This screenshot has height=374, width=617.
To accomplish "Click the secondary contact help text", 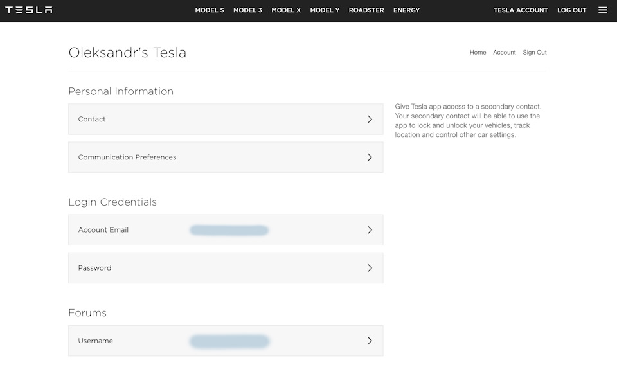I will (469, 121).
